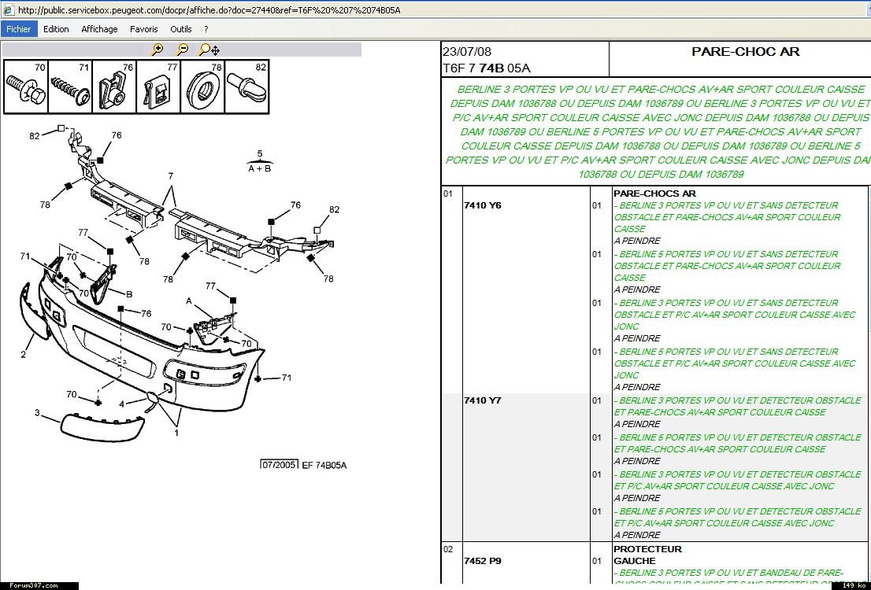Screen dimensions: 871x590
Task: Click the date 23/07/08
Action: point(466,52)
